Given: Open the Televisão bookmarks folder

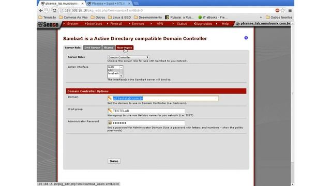Looking at the screenshot, I should click(47, 17).
